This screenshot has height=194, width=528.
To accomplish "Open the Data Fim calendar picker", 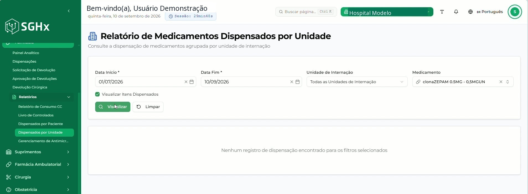I will [297, 82].
